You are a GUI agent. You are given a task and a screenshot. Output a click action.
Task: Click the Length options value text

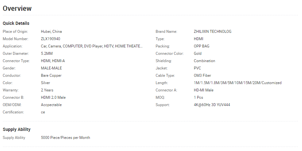tap(237, 83)
